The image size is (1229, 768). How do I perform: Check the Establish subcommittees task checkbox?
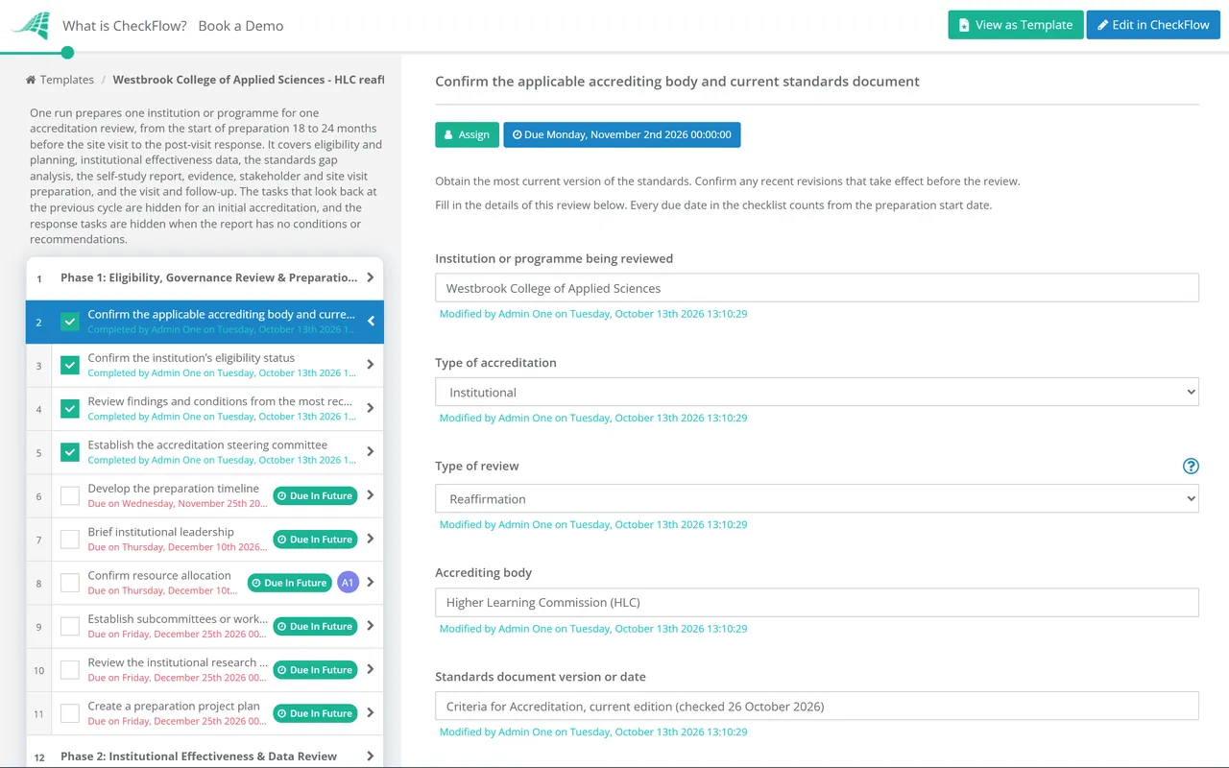70,627
